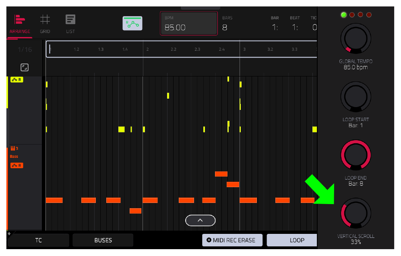Image resolution: width=401 pixels, height=256 pixels.
Task: Click the zoom-to-fit square icon
Action: (x=25, y=68)
